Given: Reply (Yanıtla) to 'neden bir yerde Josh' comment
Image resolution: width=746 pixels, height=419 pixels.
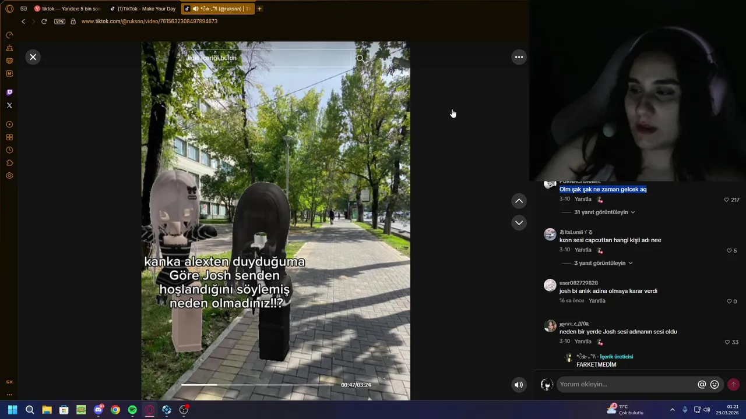Looking at the screenshot, I should (x=583, y=342).
